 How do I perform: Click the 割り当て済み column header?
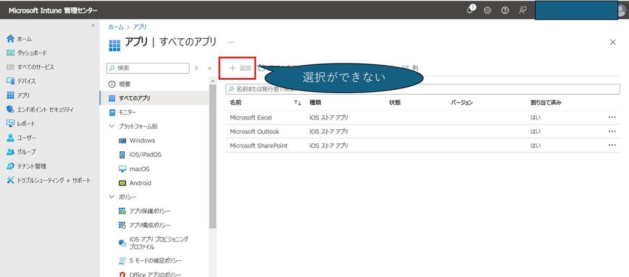pos(546,103)
